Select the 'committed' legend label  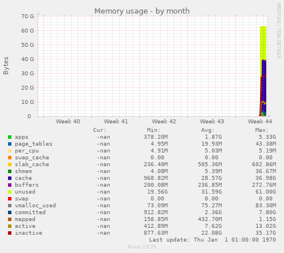(30, 212)
